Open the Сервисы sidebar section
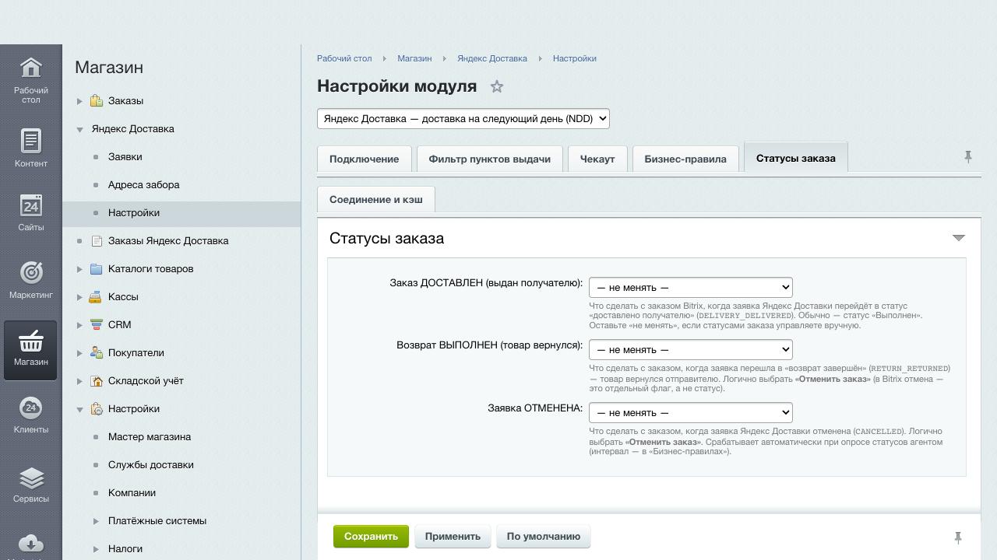This screenshot has width=997, height=560. pyautogui.click(x=30, y=485)
